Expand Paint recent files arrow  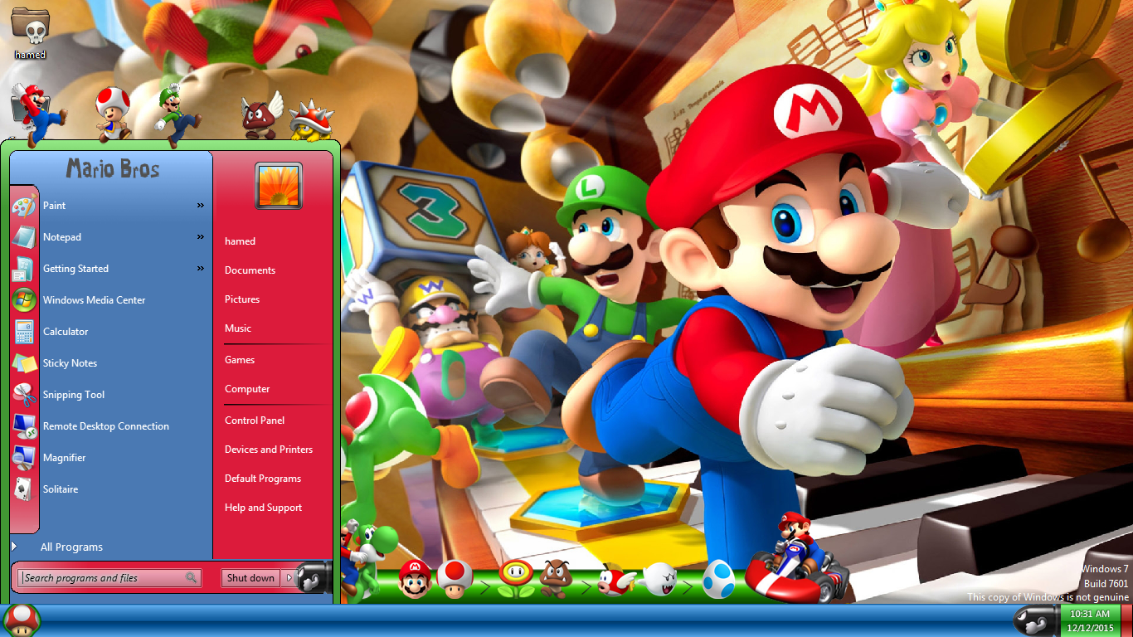point(200,206)
